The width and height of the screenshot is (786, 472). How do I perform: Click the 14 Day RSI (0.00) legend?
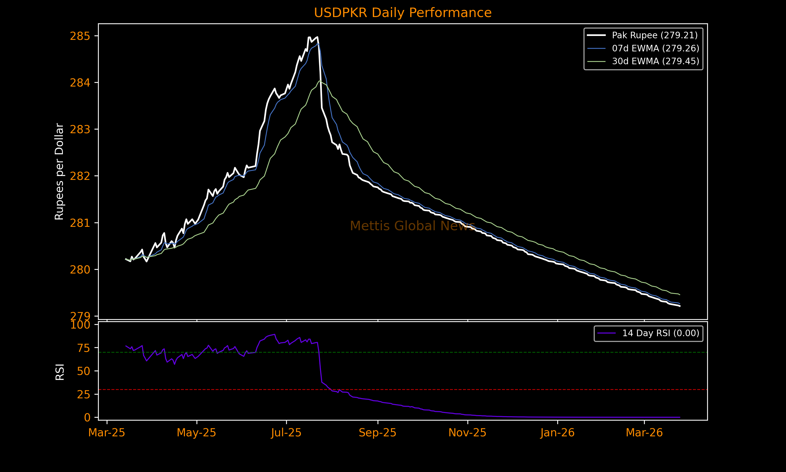pyautogui.click(x=661, y=333)
